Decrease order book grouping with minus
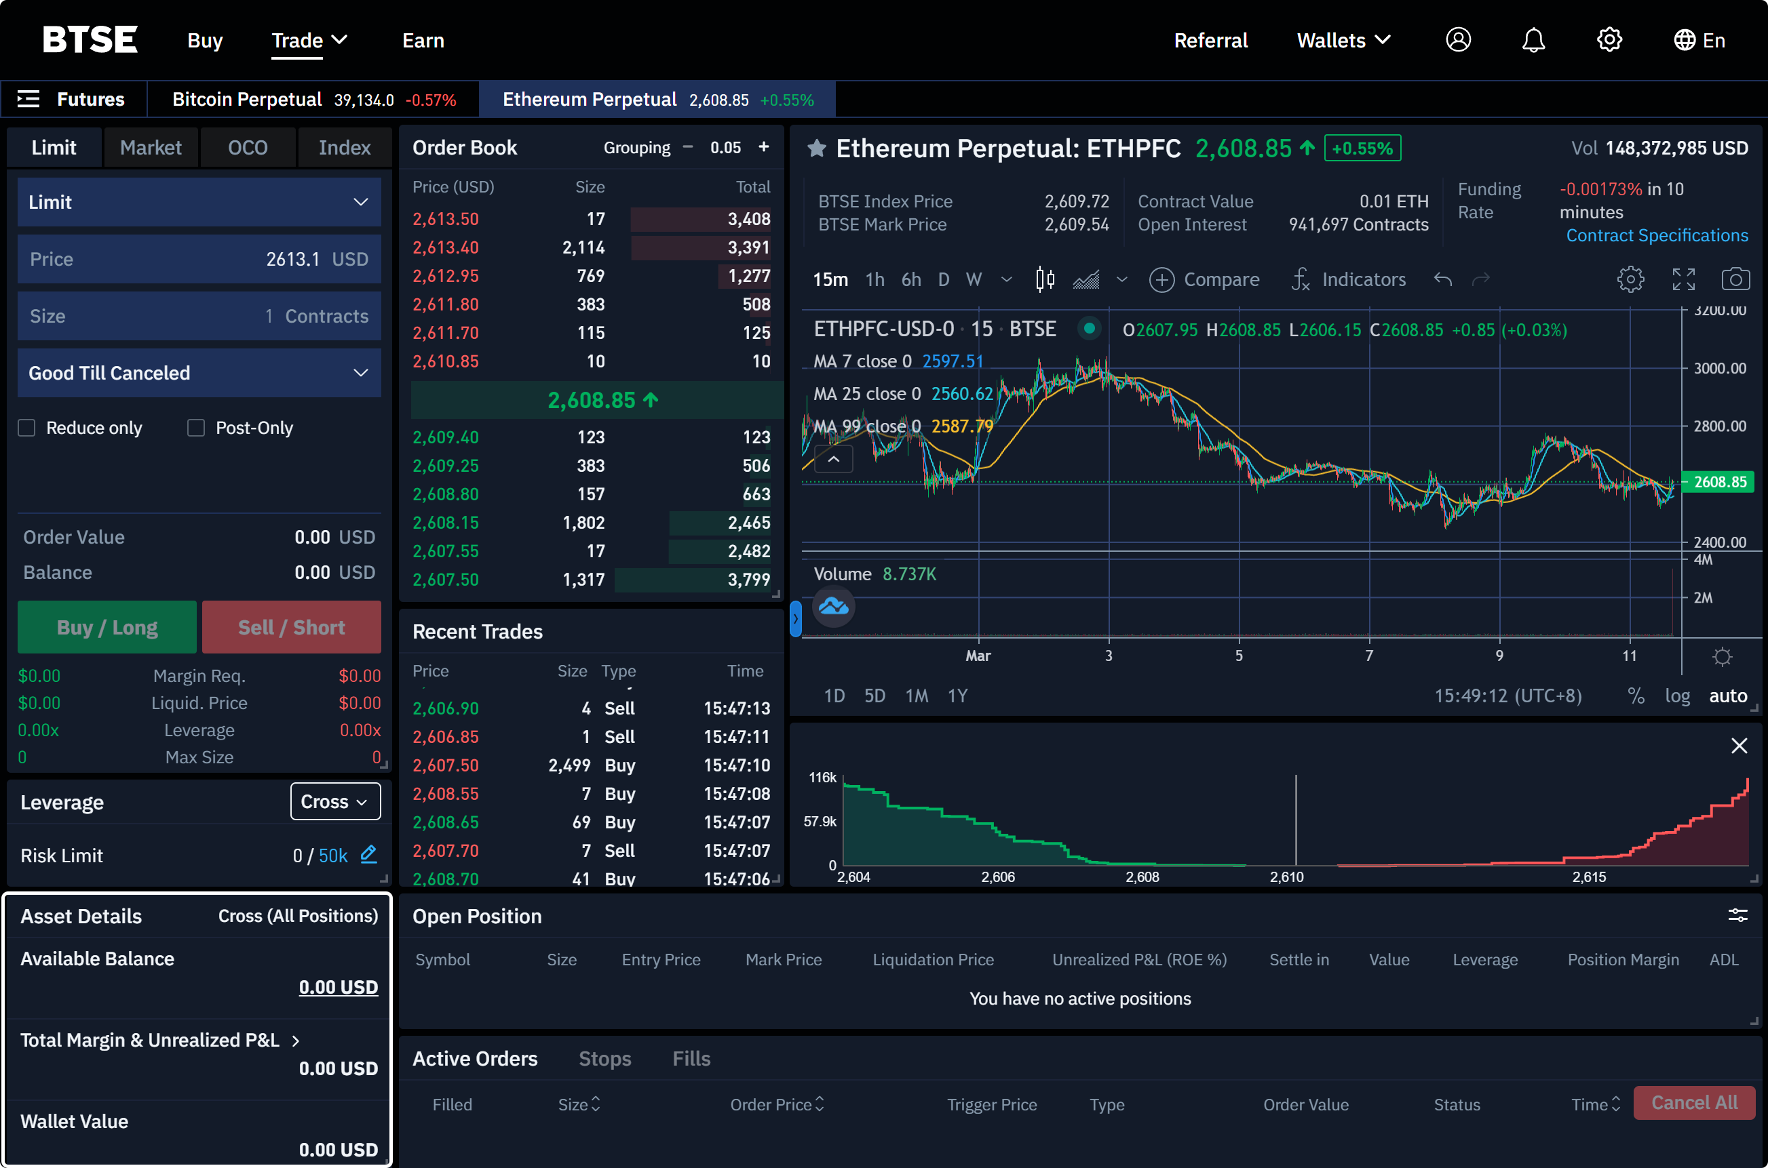 (x=688, y=146)
